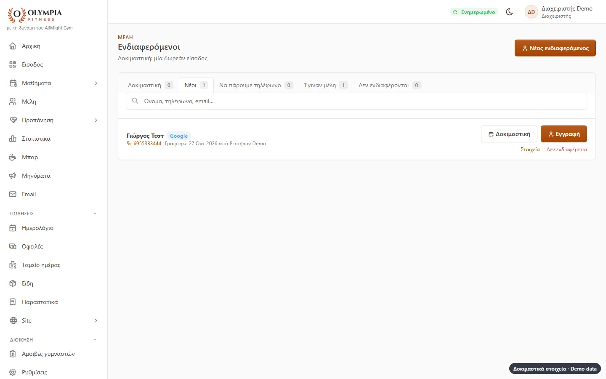Open Μηνύματα megaphone icon

13,176
